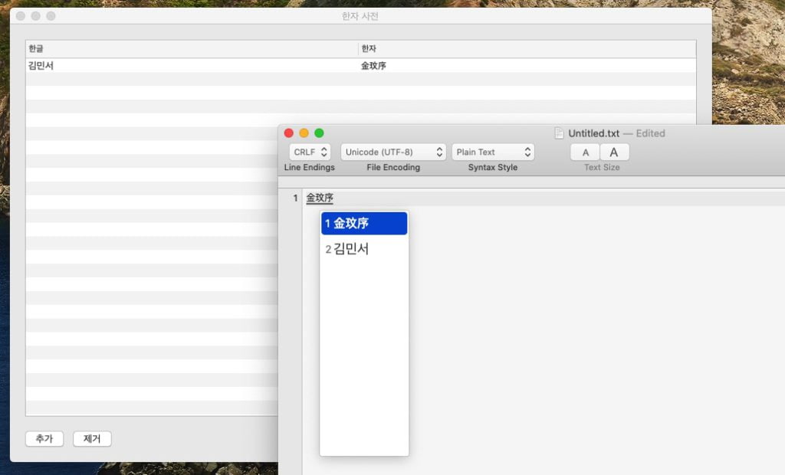Decrease text size with the small A button
The image size is (785, 475).
(x=585, y=152)
